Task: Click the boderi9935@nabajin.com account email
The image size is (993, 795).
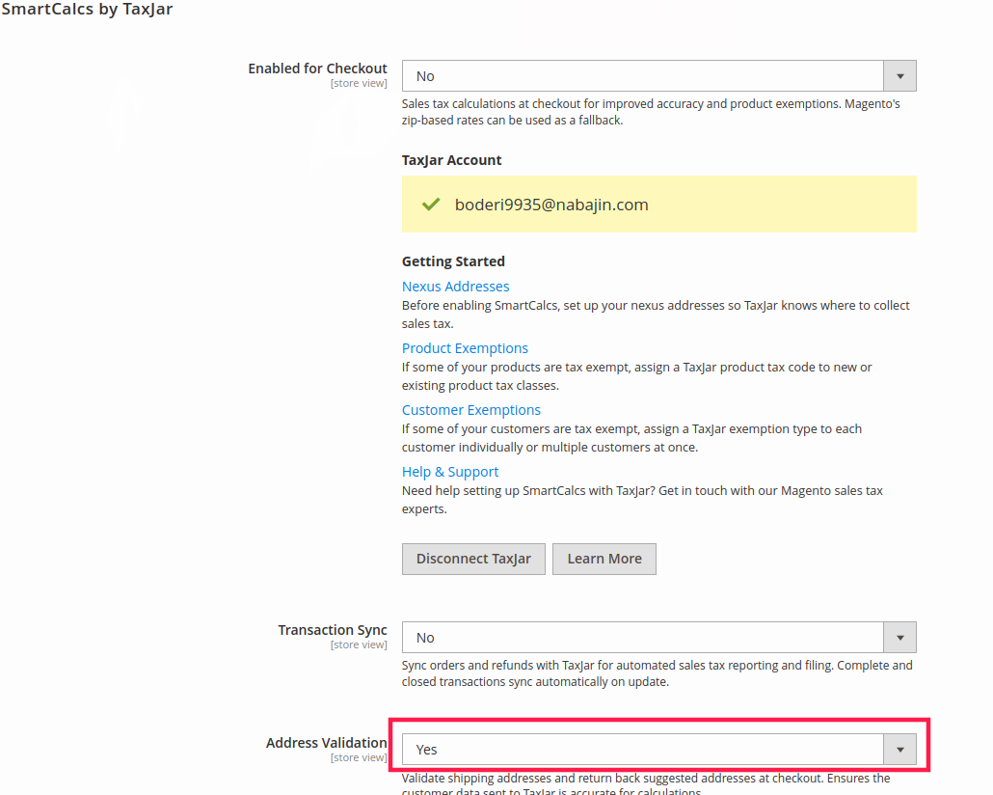Action: tap(551, 205)
